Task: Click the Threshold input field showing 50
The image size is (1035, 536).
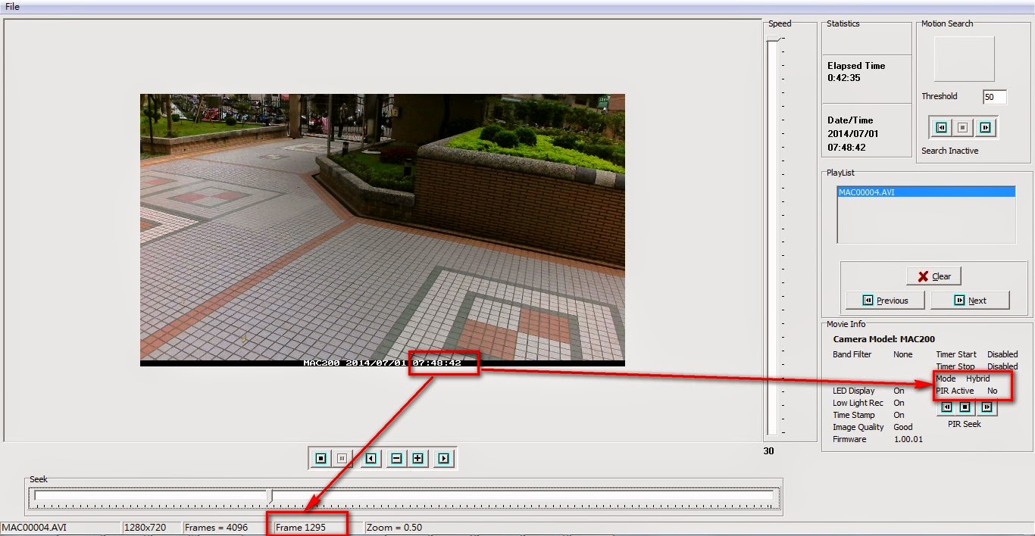Action: pyautogui.click(x=994, y=97)
